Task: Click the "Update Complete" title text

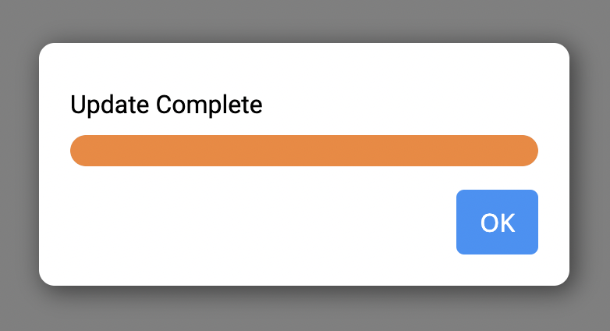Action: point(166,105)
